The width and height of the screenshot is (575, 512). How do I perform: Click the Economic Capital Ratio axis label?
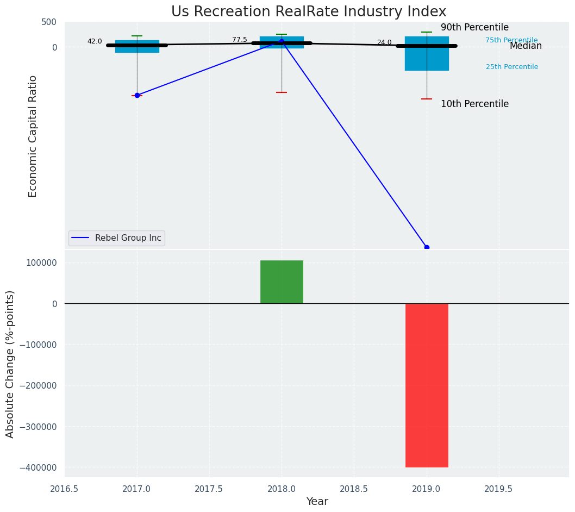point(33,136)
